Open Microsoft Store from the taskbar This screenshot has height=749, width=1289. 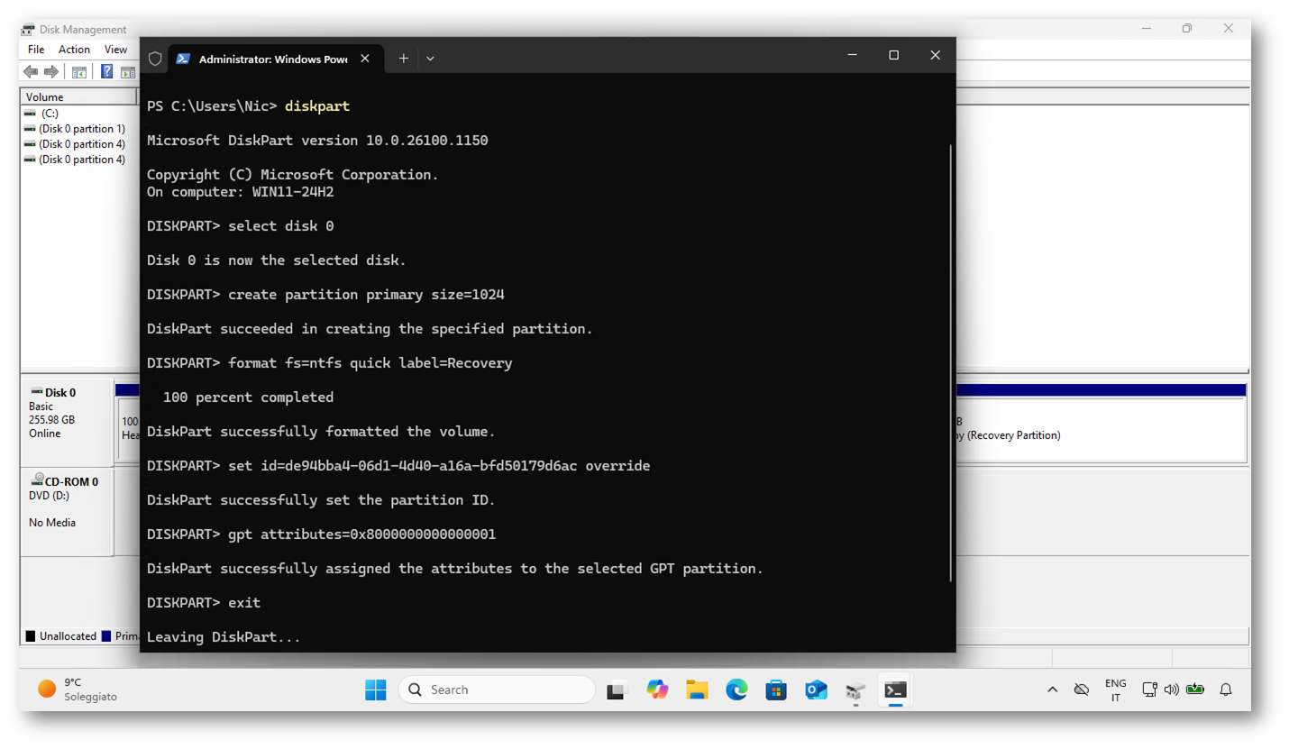click(x=776, y=690)
